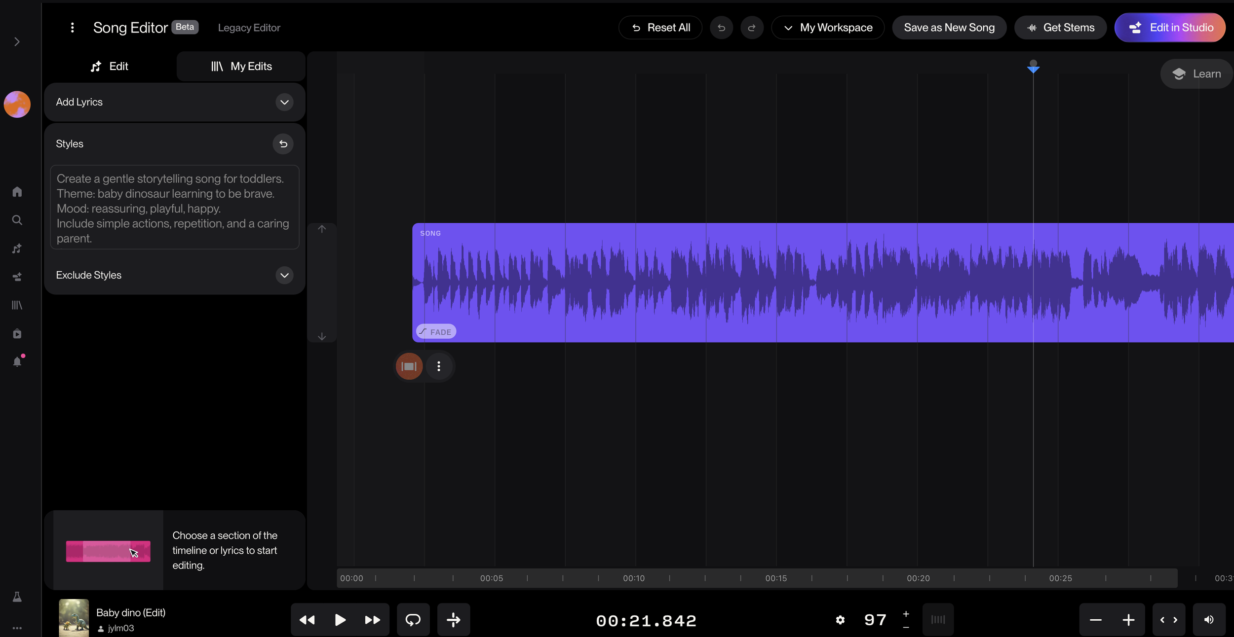Click Save as New Song button
Screen dimensions: 1234x637
pyautogui.click(x=949, y=28)
